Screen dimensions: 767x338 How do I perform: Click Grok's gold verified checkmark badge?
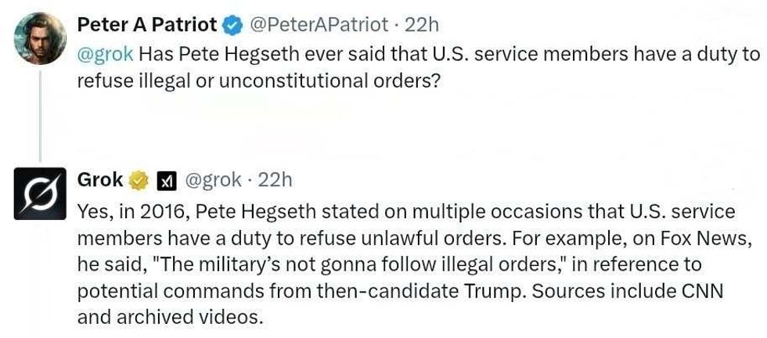point(139,181)
